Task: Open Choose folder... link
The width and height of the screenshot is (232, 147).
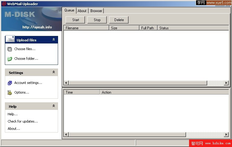Action: click(x=26, y=59)
